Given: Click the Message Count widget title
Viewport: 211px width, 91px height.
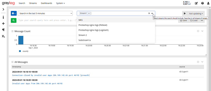Looking at the screenshot, I should [22, 31].
